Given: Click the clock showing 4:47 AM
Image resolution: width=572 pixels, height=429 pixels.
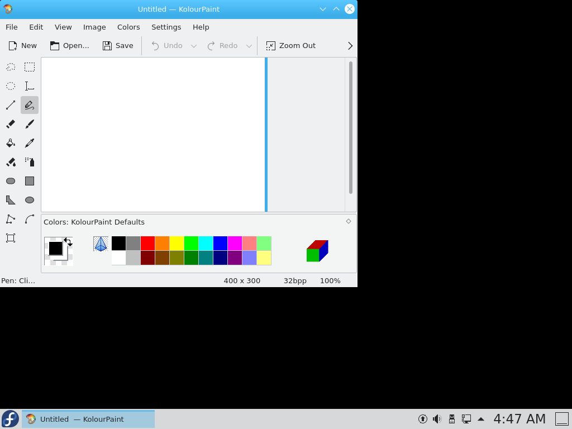Looking at the screenshot, I should 519,419.
